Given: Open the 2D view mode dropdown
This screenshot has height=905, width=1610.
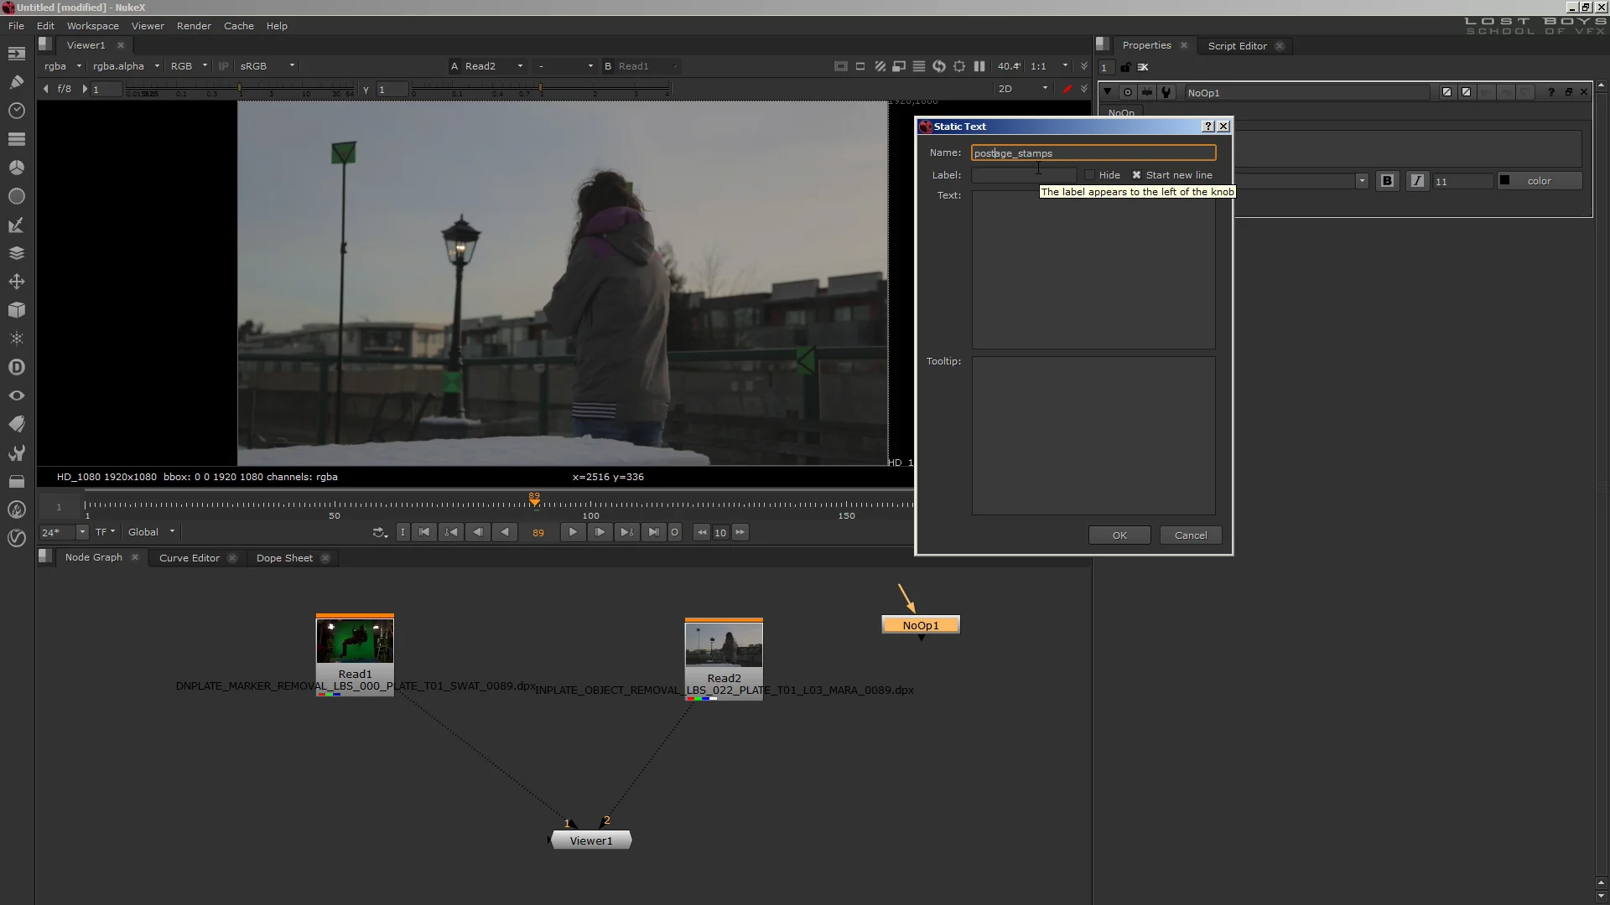Looking at the screenshot, I should 1023,89.
